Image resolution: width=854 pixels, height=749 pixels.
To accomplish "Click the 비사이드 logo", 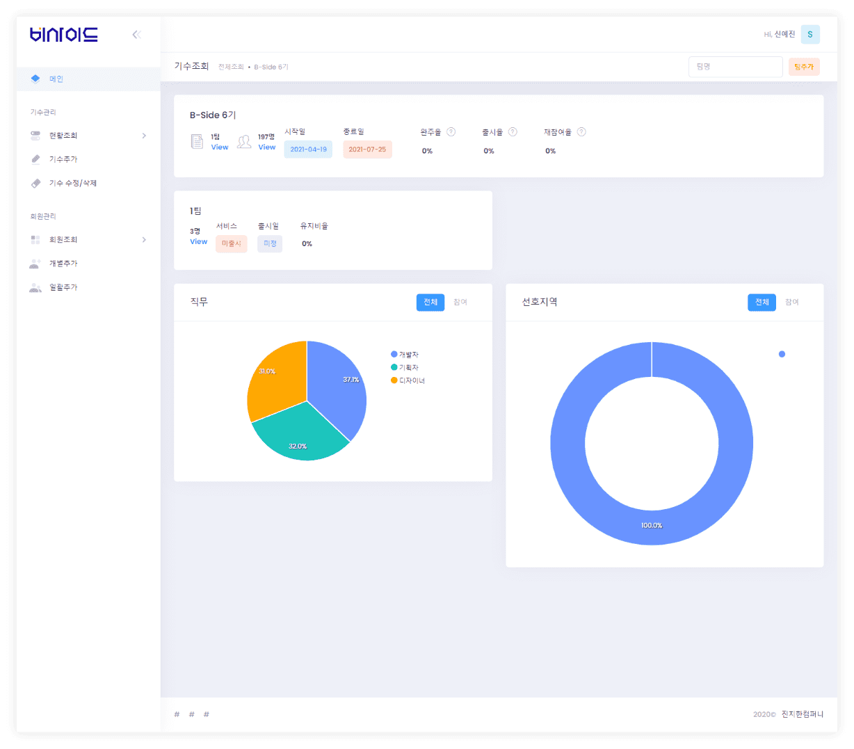I will point(64,34).
